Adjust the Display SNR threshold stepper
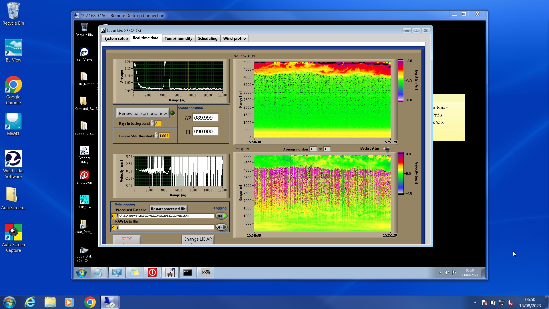 point(156,136)
